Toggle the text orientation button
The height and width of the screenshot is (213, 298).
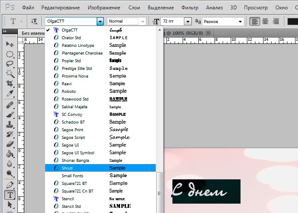(34, 21)
